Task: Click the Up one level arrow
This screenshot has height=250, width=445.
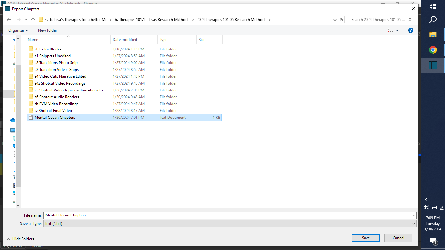Action: 33,20
